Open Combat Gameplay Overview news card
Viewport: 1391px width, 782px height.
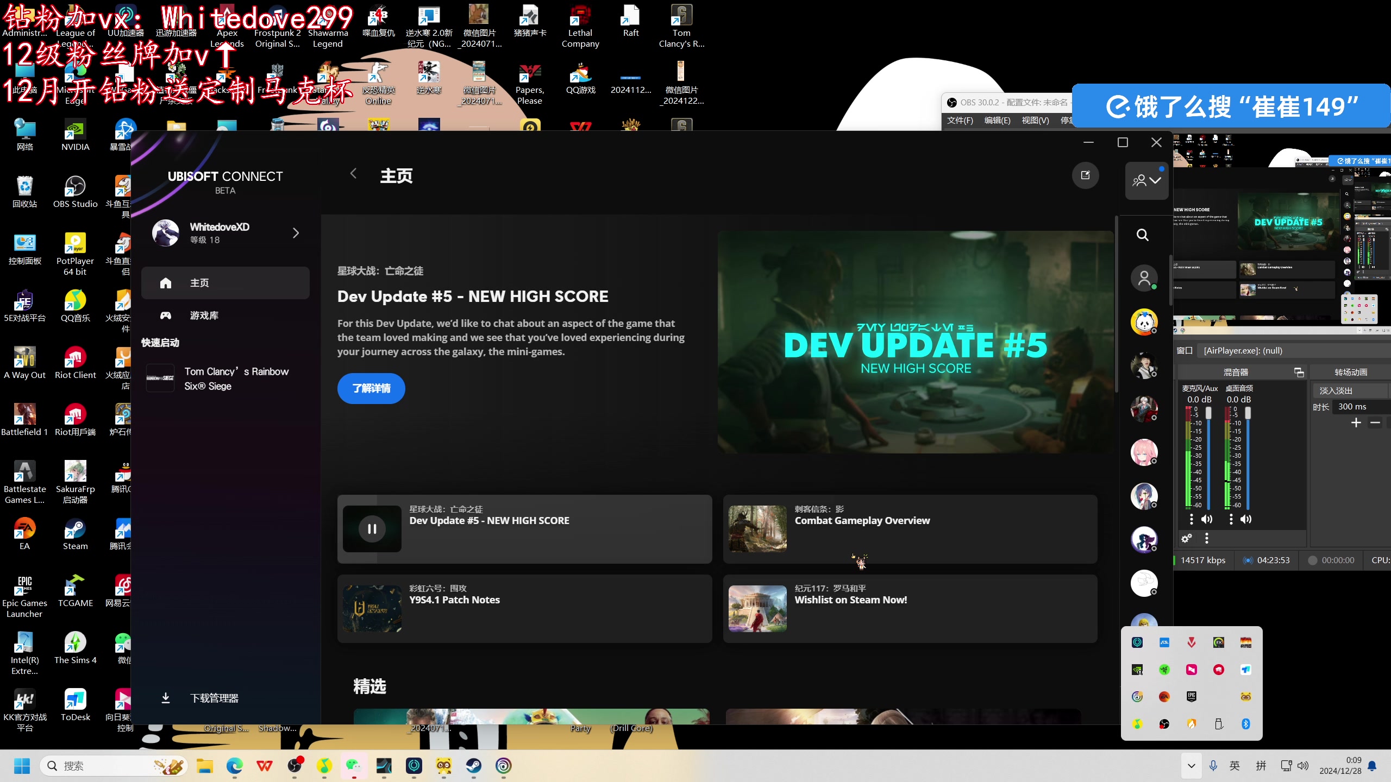910,529
